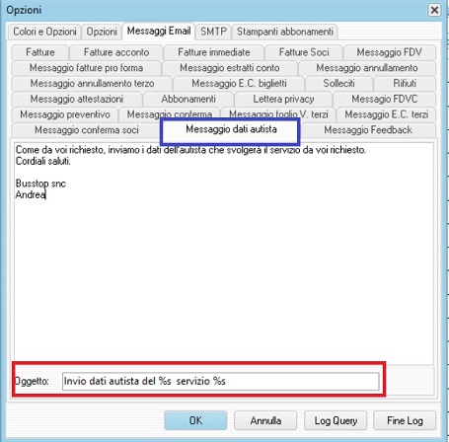Open the Messaggio estratti conto tab
449x442 pixels.
click(x=230, y=68)
